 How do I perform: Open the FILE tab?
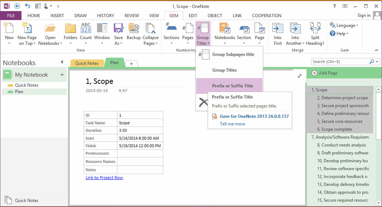click(x=11, y=16)
